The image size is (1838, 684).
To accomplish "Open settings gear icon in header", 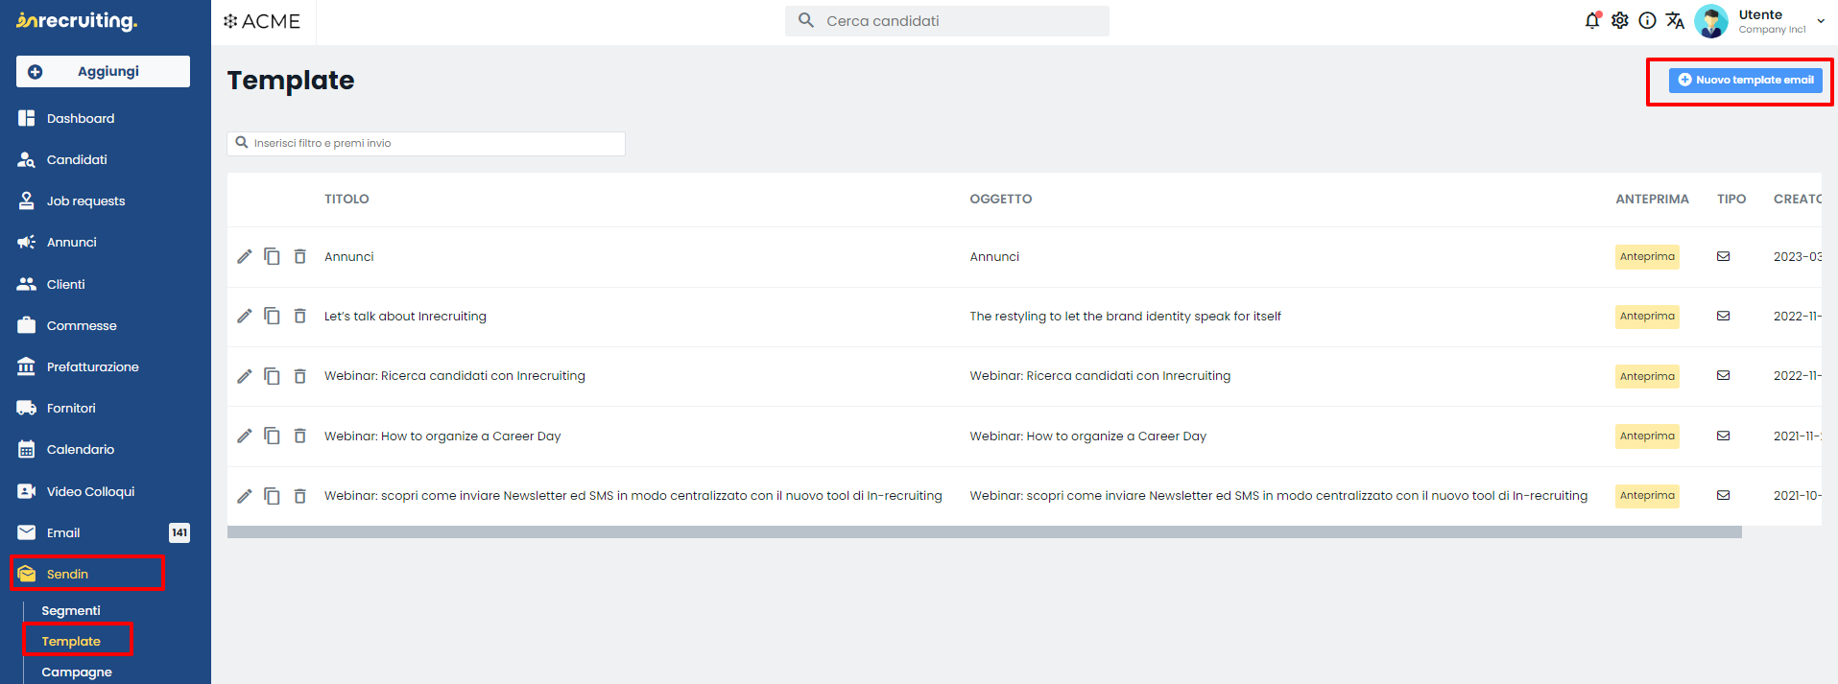I will point(1620,20).
